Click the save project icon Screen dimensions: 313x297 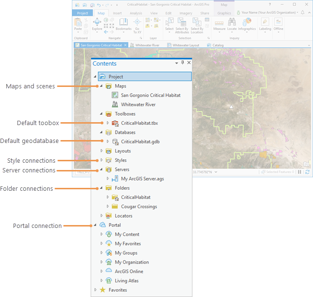tap(92, 5)
